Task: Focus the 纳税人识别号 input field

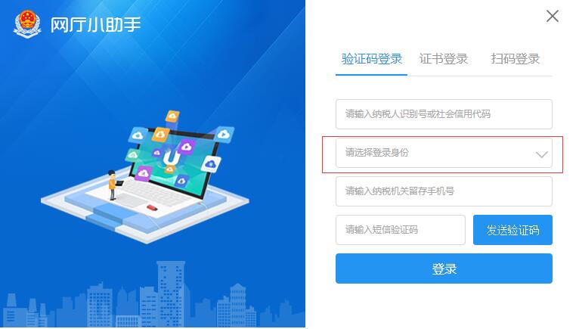Action: [x=444, y=114]
